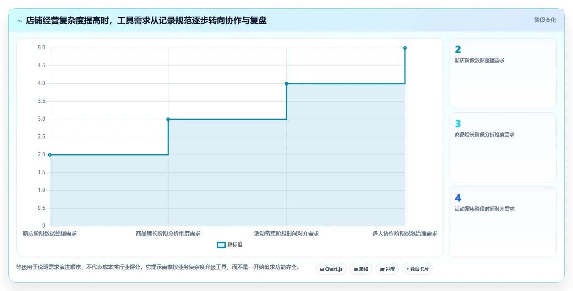Click the lightning icon beside the title
The image size is (573, 291).
click(20, 21)
